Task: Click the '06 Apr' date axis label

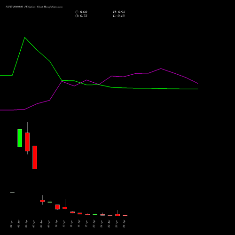Action: pos(26,224)
